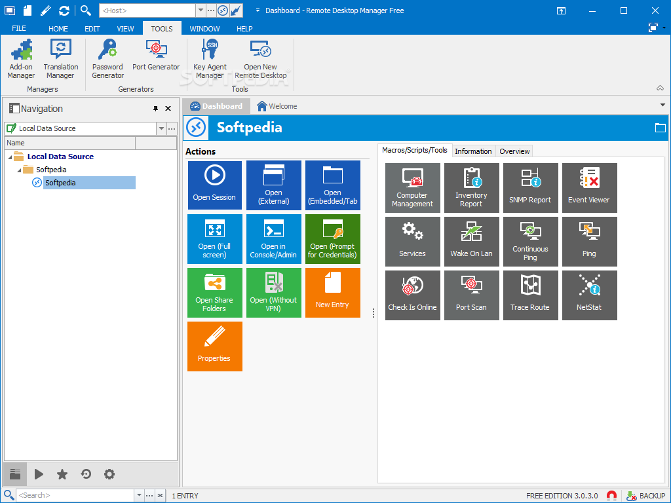Open the FILE menu
This screenshot has width=671, height=503.
[x=19, y=28]
